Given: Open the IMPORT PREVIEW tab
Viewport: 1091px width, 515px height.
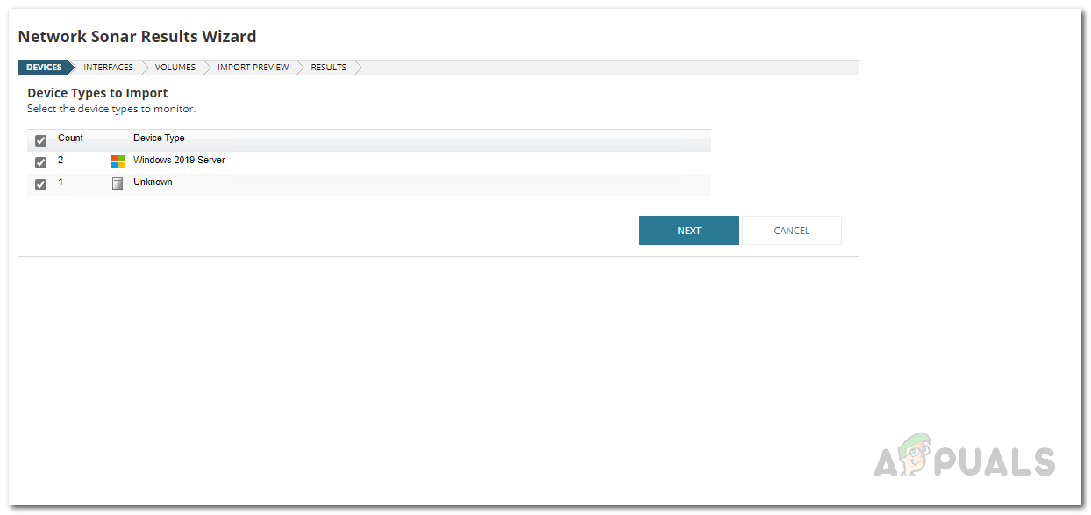Looking at the screenshot, I should [x=253, y=67].
